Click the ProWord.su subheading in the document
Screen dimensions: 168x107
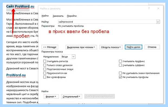pyautogui.click(x=16, y=75)
